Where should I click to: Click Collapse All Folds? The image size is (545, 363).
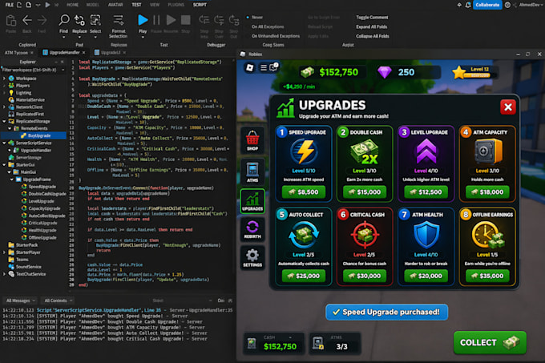373,36
